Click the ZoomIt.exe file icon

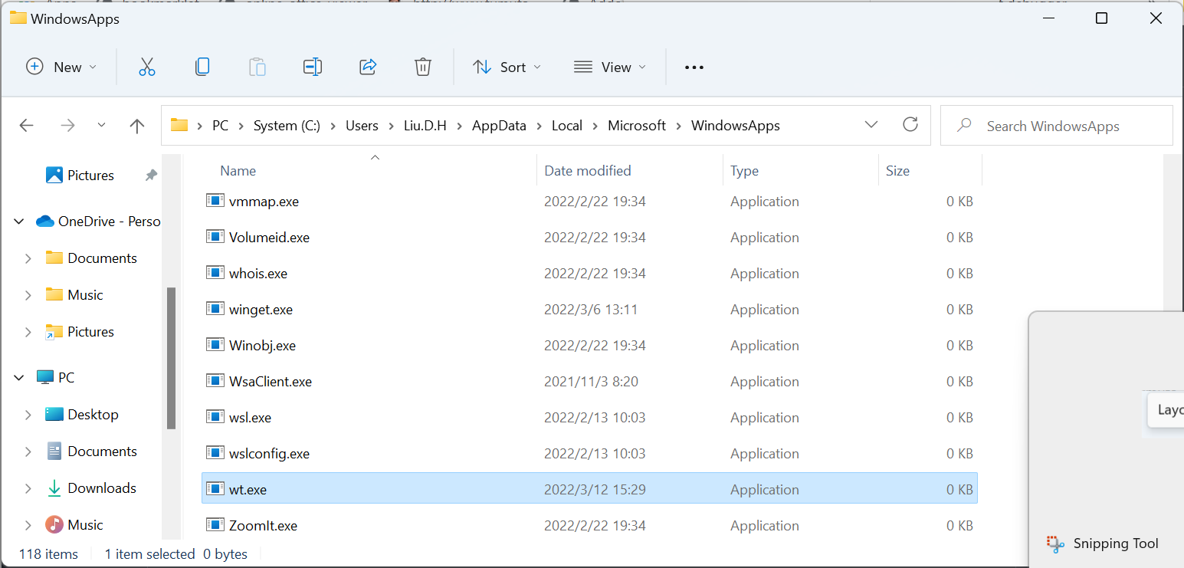point(215,525)
